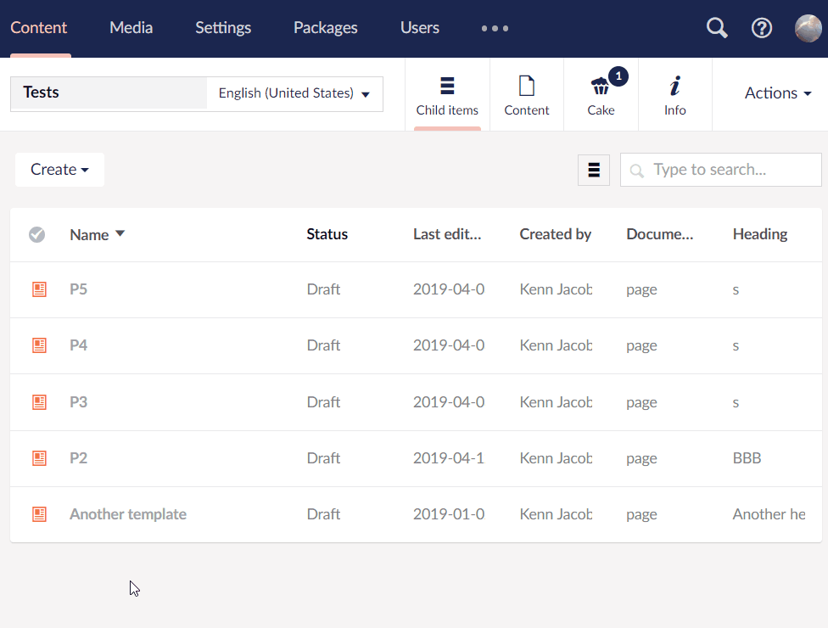The image size is (828, 628).
Task: Expand the Actions dropdown
Action: tap(777, 93)
